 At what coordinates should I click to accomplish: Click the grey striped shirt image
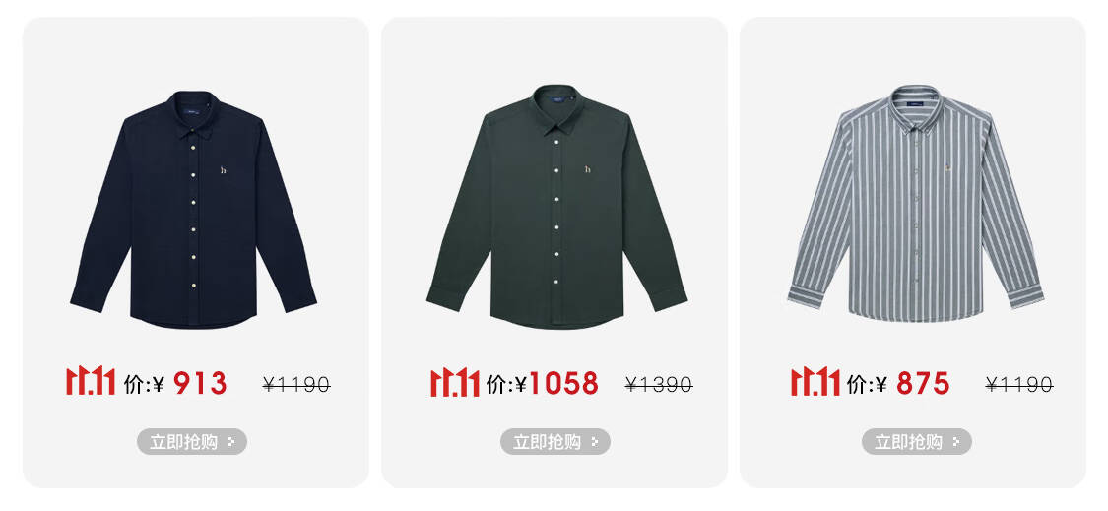point(916,204)
